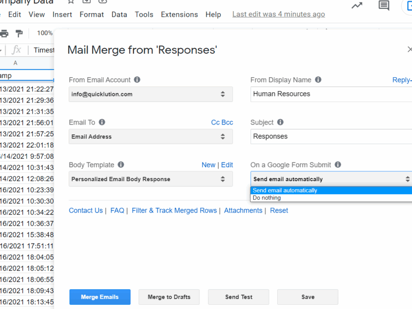Click the chart trendline icon
The width and height of the screenshot is (412, 309).
[x=356, y=6]
